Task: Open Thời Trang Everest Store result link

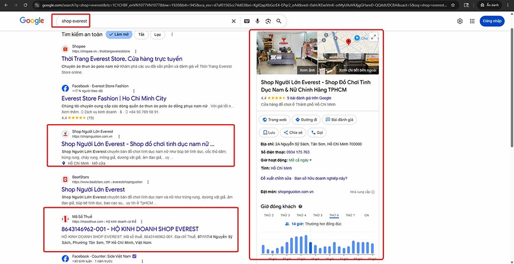Action: tap(122, 59)
